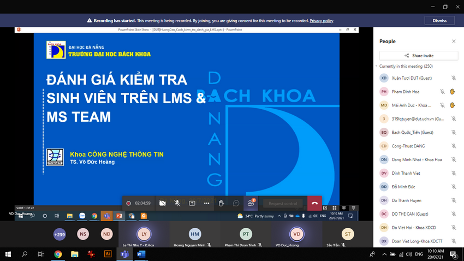Open ENG language input indicator
Image resolution: width=464 pixels, height=261 pixels.
point(419,254)
